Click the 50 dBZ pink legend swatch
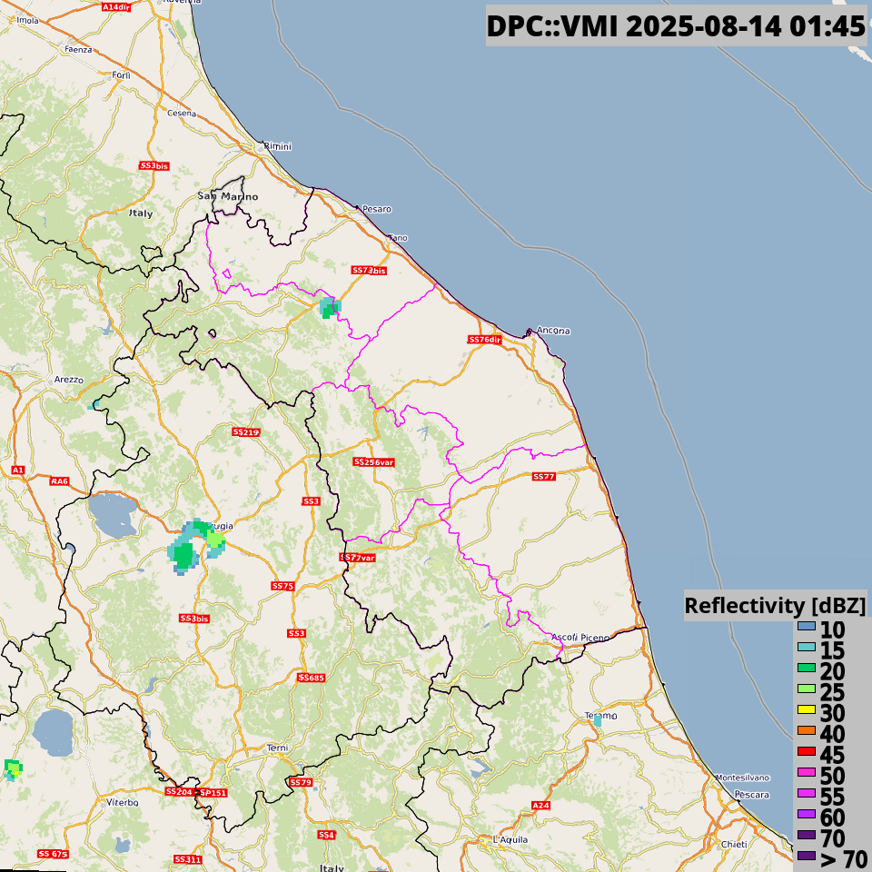 (x=806, y=772)
